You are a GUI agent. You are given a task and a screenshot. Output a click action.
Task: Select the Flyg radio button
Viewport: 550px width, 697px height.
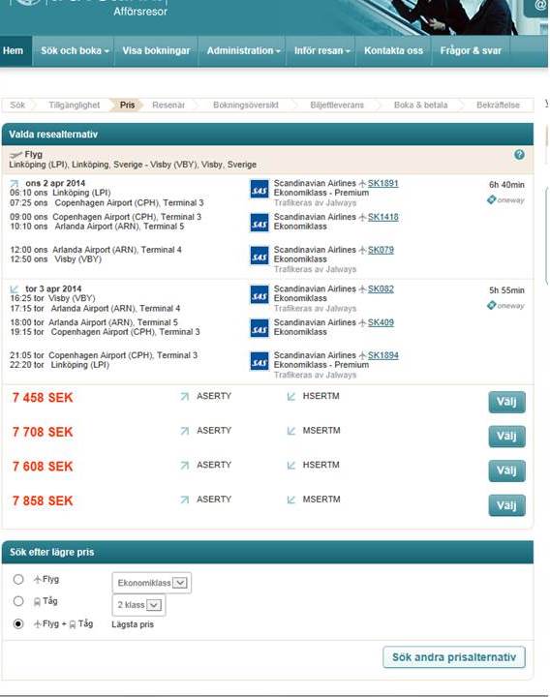pyautogui.click(x=18, y=579)
